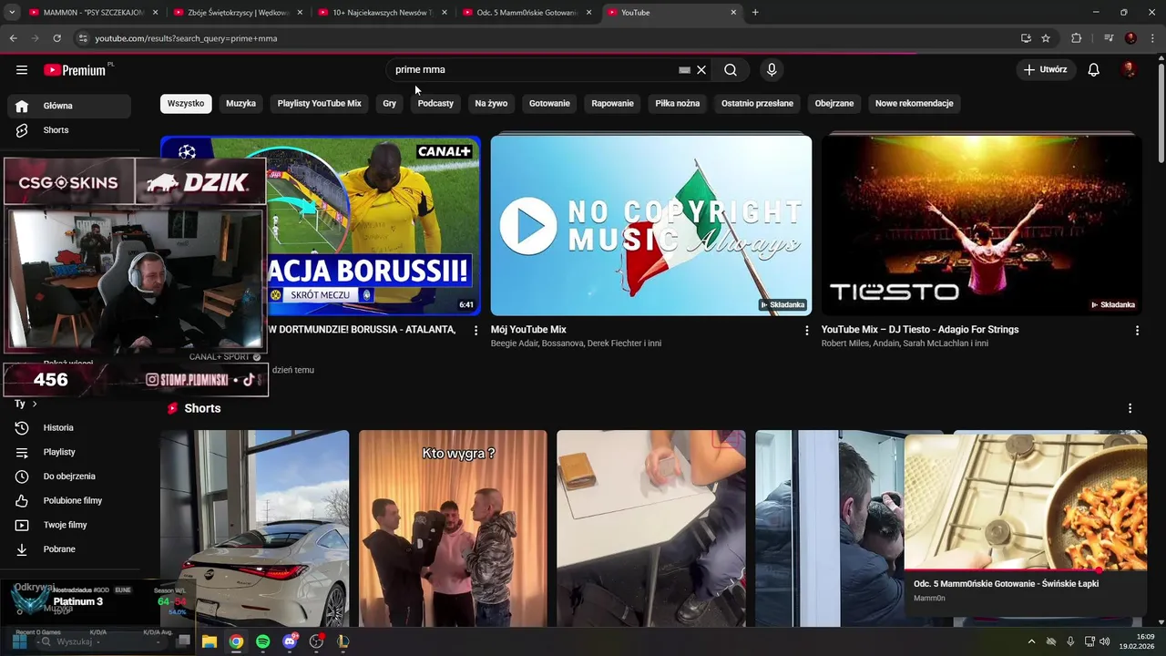Open the YouTube account avatar menu

[1129, 70]
